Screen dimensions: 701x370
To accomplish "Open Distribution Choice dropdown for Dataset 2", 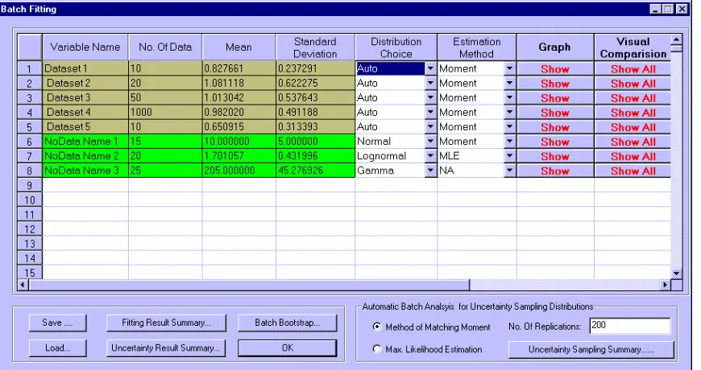I will [x=430, y=83].
